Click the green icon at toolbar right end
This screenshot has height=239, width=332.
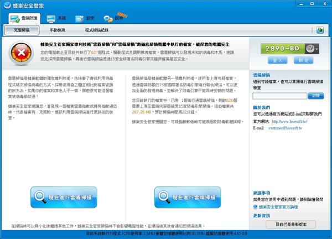click(320, 30)
